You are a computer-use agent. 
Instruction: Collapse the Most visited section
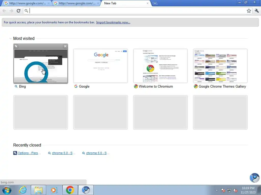click(x=10, y=39)
